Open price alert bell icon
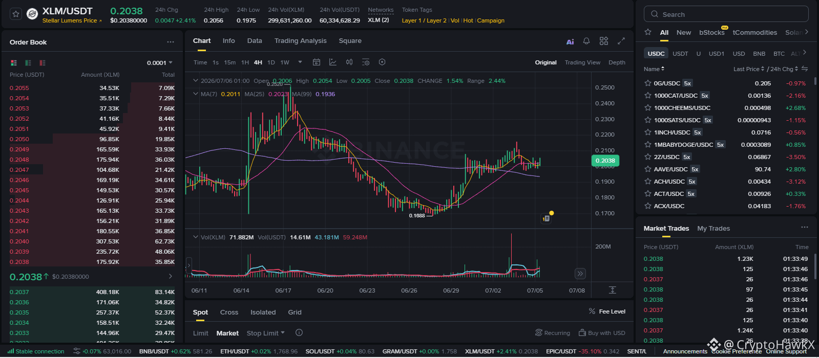 point(586,41)
